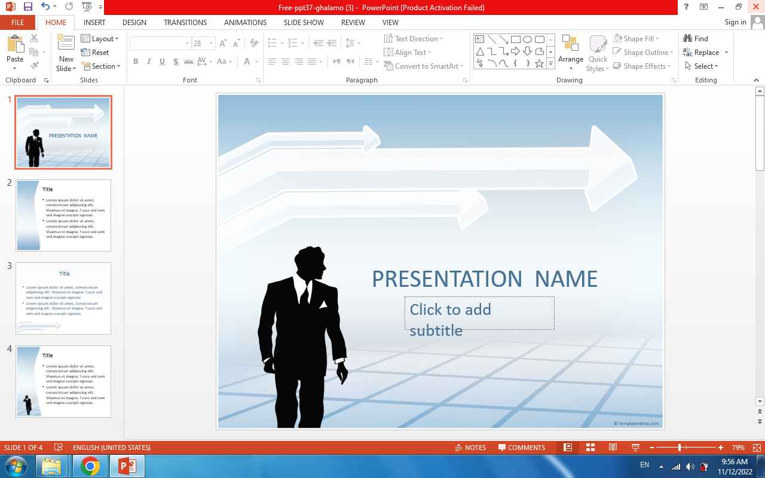This screenshot has height=478, width=765.
Task: Click the Find button in Editing group
Action: click(696, 39)
